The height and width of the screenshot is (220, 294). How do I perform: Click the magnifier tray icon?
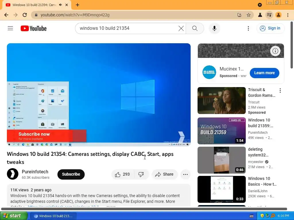tap(273, 216)
